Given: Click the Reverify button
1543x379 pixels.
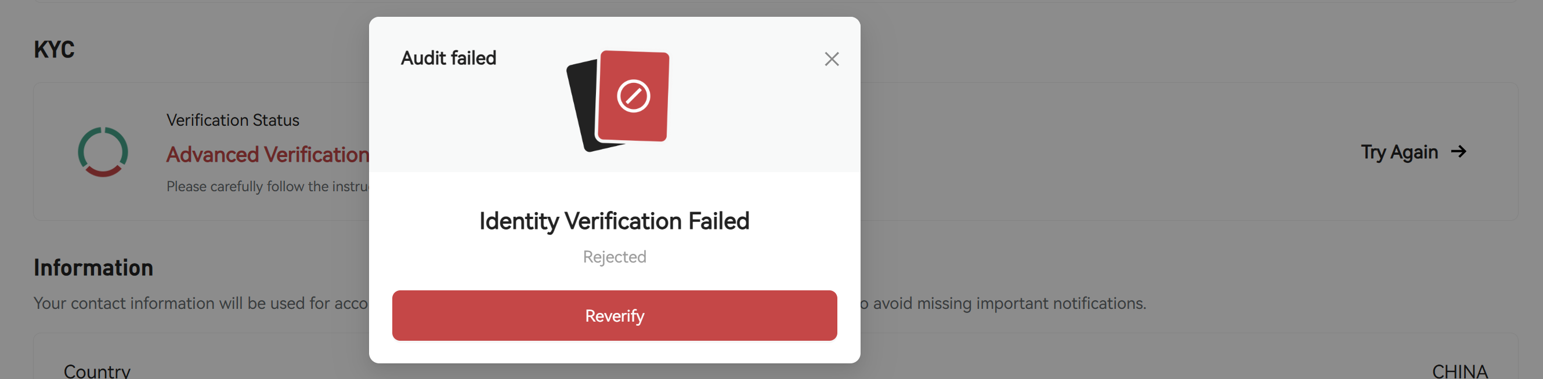Looking at the screenshot, I should tap(615, 316).
